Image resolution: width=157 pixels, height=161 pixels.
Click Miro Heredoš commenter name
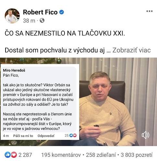click(14, 70)
